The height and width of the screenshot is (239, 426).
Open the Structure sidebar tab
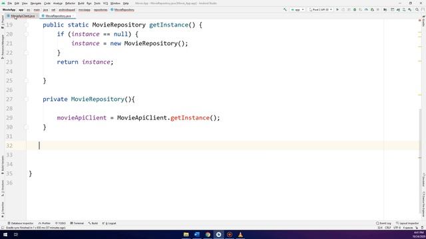[3, 188]
